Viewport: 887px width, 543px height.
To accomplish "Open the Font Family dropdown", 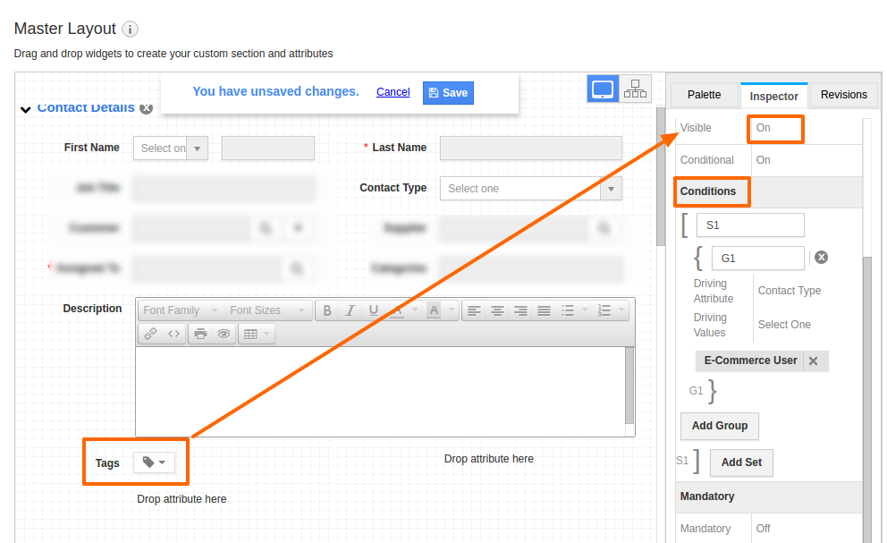I will pos(181,310).
